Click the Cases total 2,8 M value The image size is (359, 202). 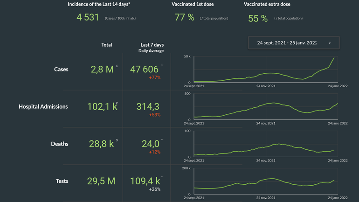pyautogui.click(x=102, y=69)
